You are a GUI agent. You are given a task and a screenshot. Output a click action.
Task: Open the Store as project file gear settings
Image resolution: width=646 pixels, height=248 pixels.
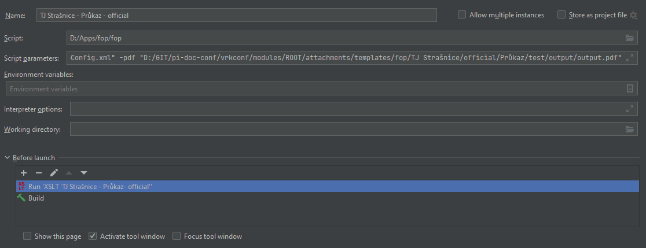pyautogui.click(x=633, y=16)
